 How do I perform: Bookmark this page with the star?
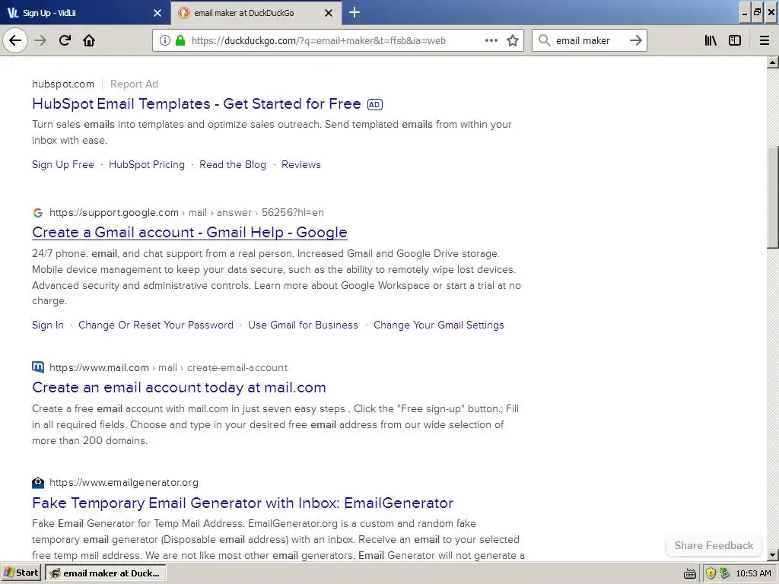coord(513,40)
